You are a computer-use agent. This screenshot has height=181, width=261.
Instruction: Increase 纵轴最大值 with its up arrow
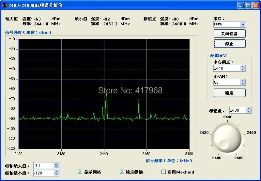pos(56,164)
